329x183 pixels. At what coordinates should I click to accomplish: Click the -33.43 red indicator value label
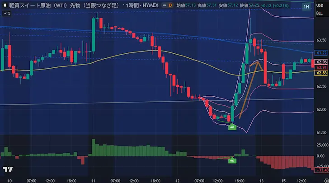[322, 170]
